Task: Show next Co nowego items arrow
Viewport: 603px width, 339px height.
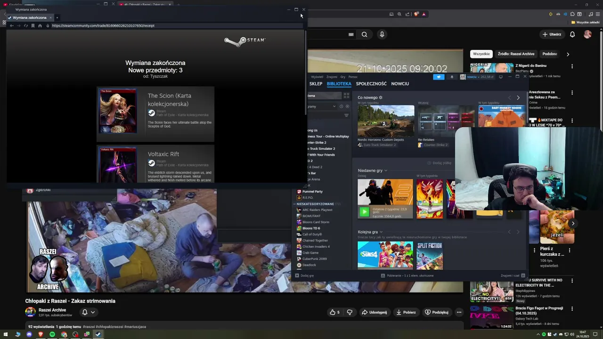Action: pos(518,97)
